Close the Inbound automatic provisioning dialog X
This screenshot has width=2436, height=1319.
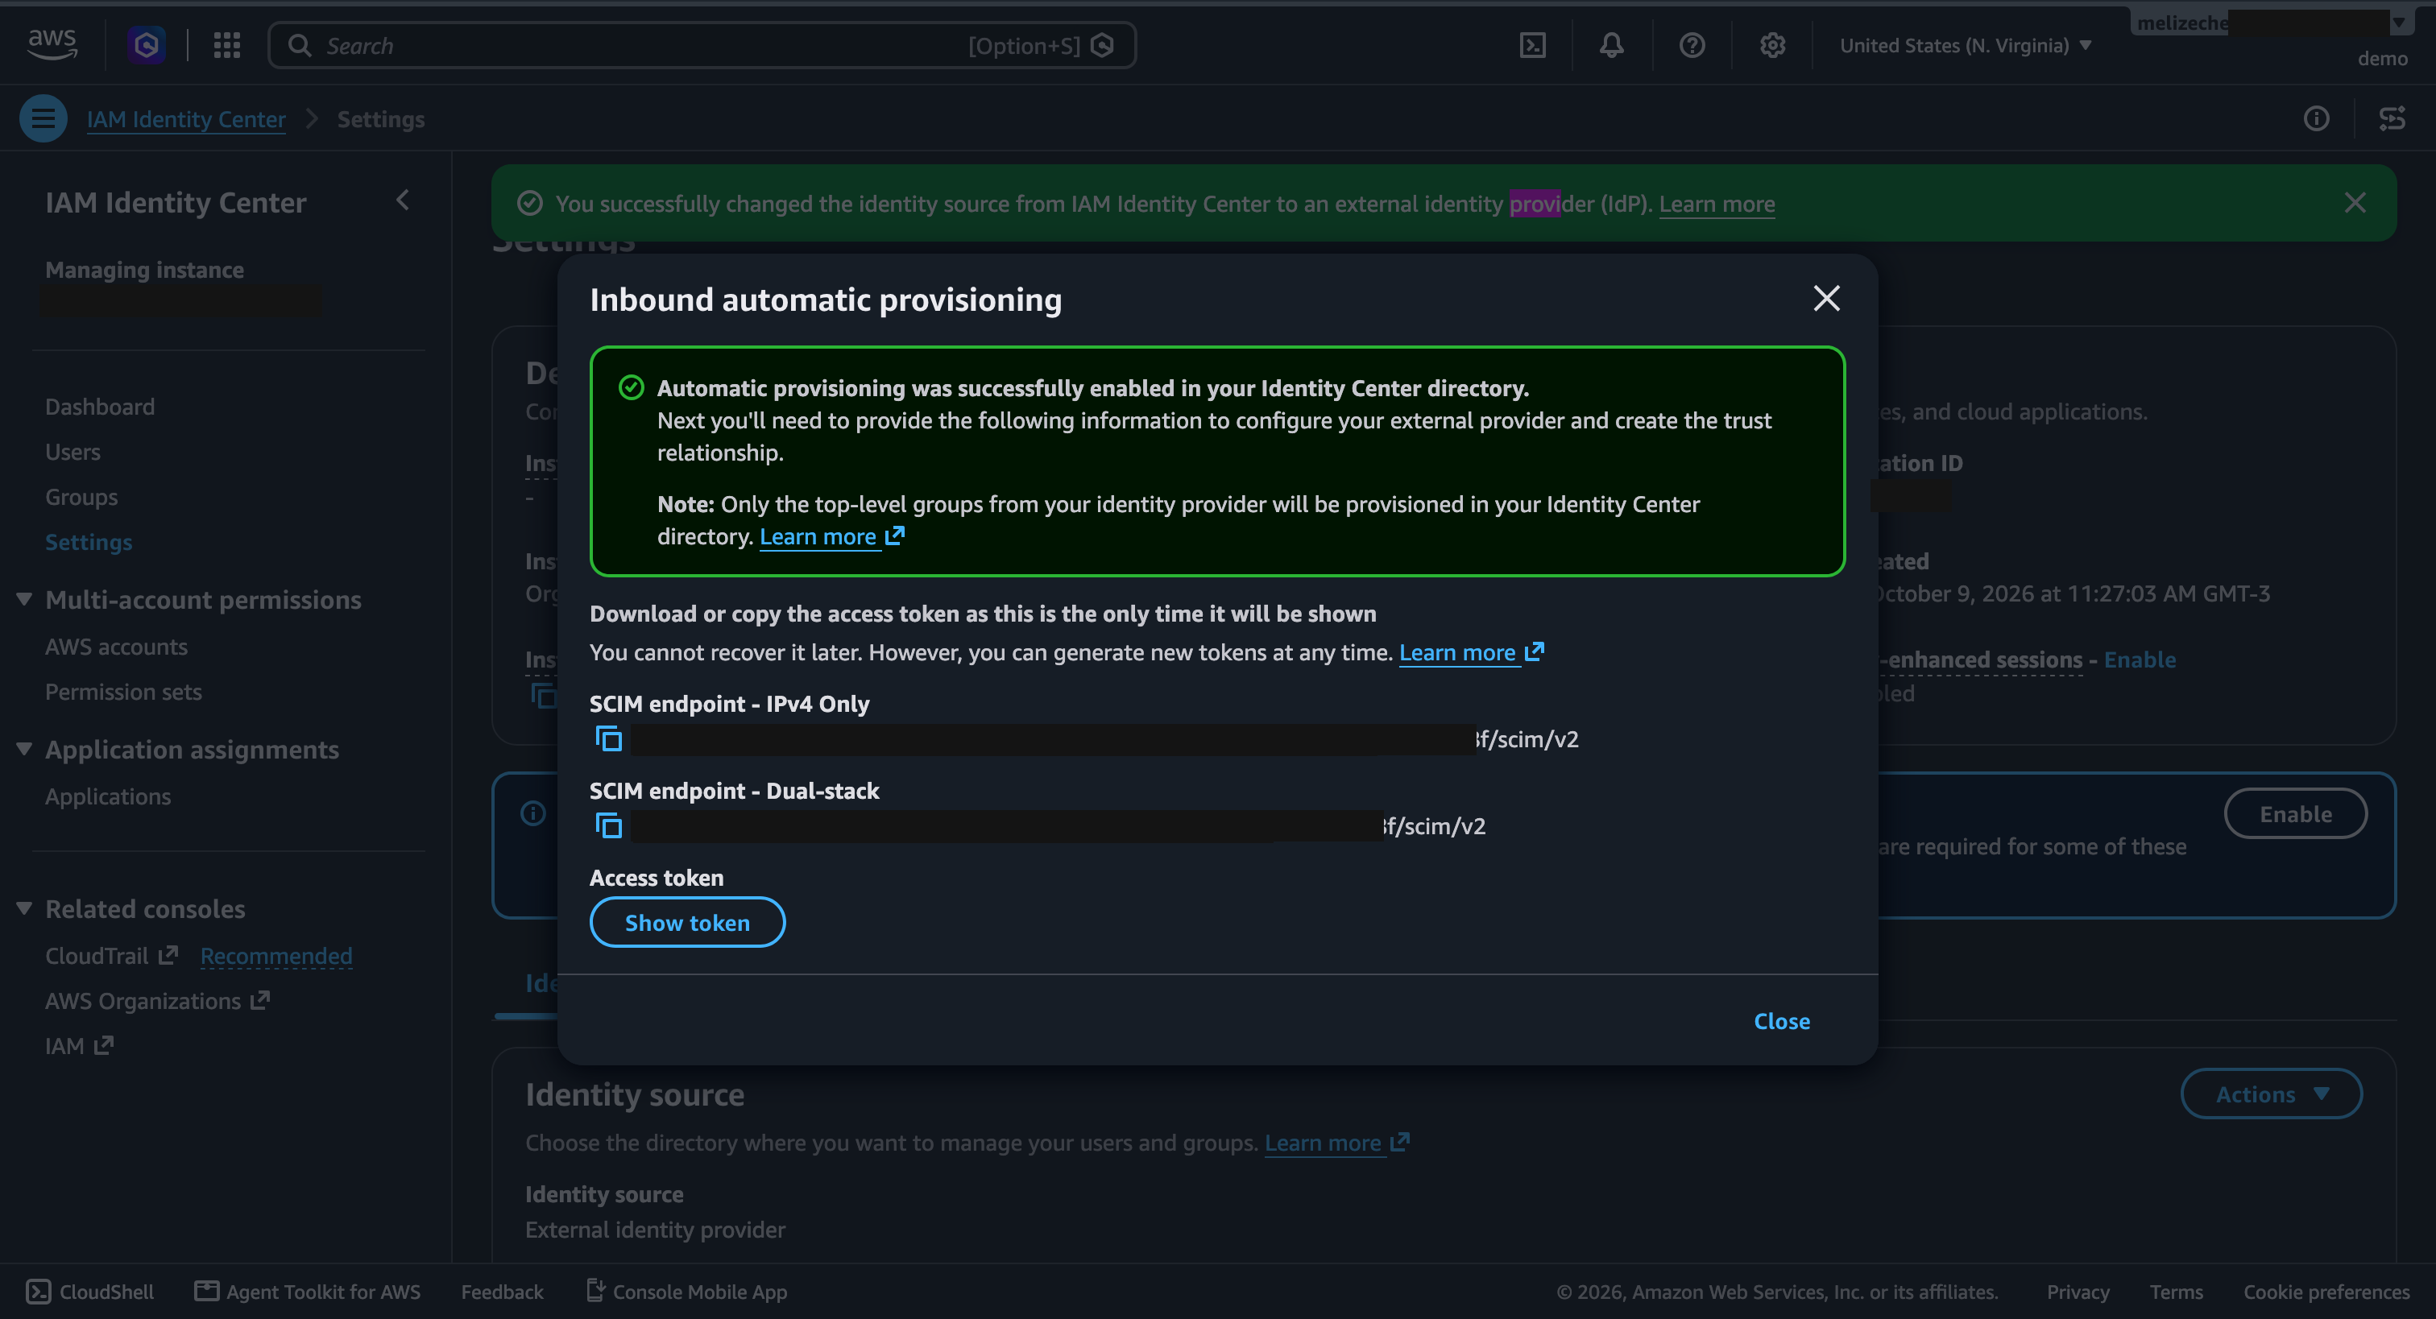[x=1826, y=298]
